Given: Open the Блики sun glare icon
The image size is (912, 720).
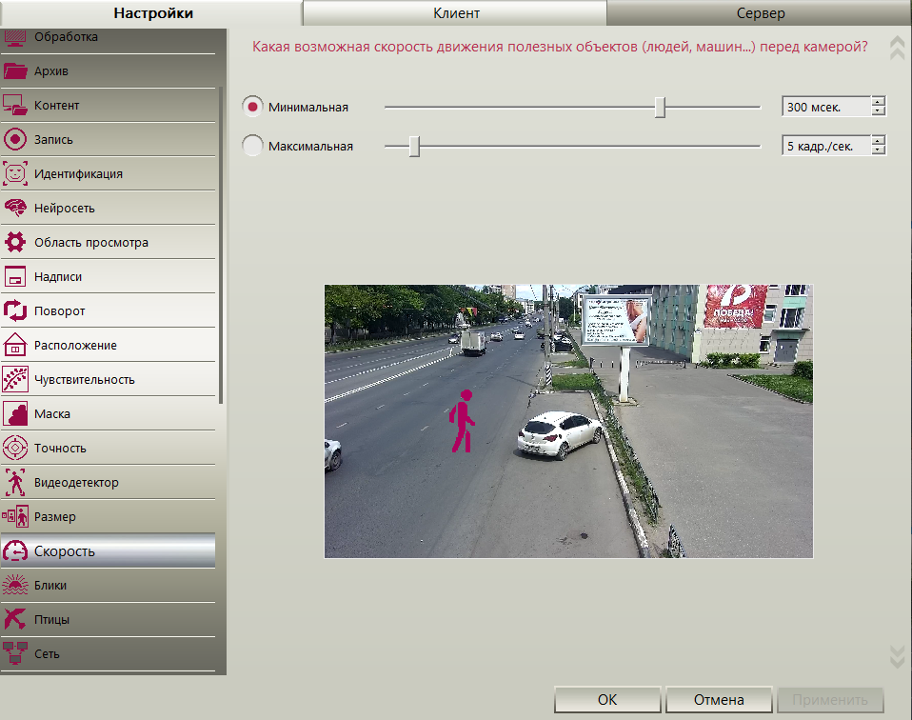Looking at the screenshot, I should [x=15, y=586].
